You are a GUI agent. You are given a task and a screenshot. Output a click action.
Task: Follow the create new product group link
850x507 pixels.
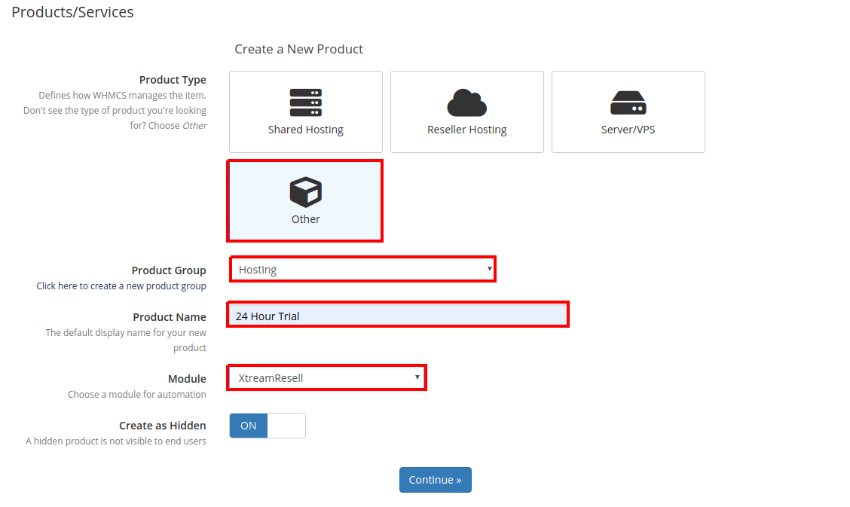tap(121, 286)
